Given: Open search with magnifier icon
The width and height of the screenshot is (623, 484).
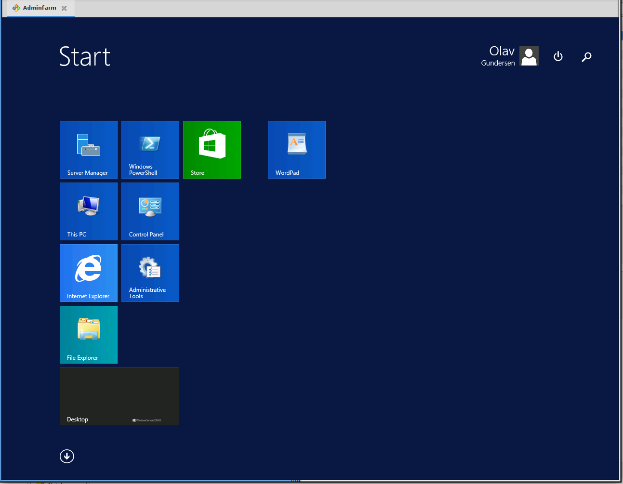Looking at the screenshot, I should tap(586, 57).
